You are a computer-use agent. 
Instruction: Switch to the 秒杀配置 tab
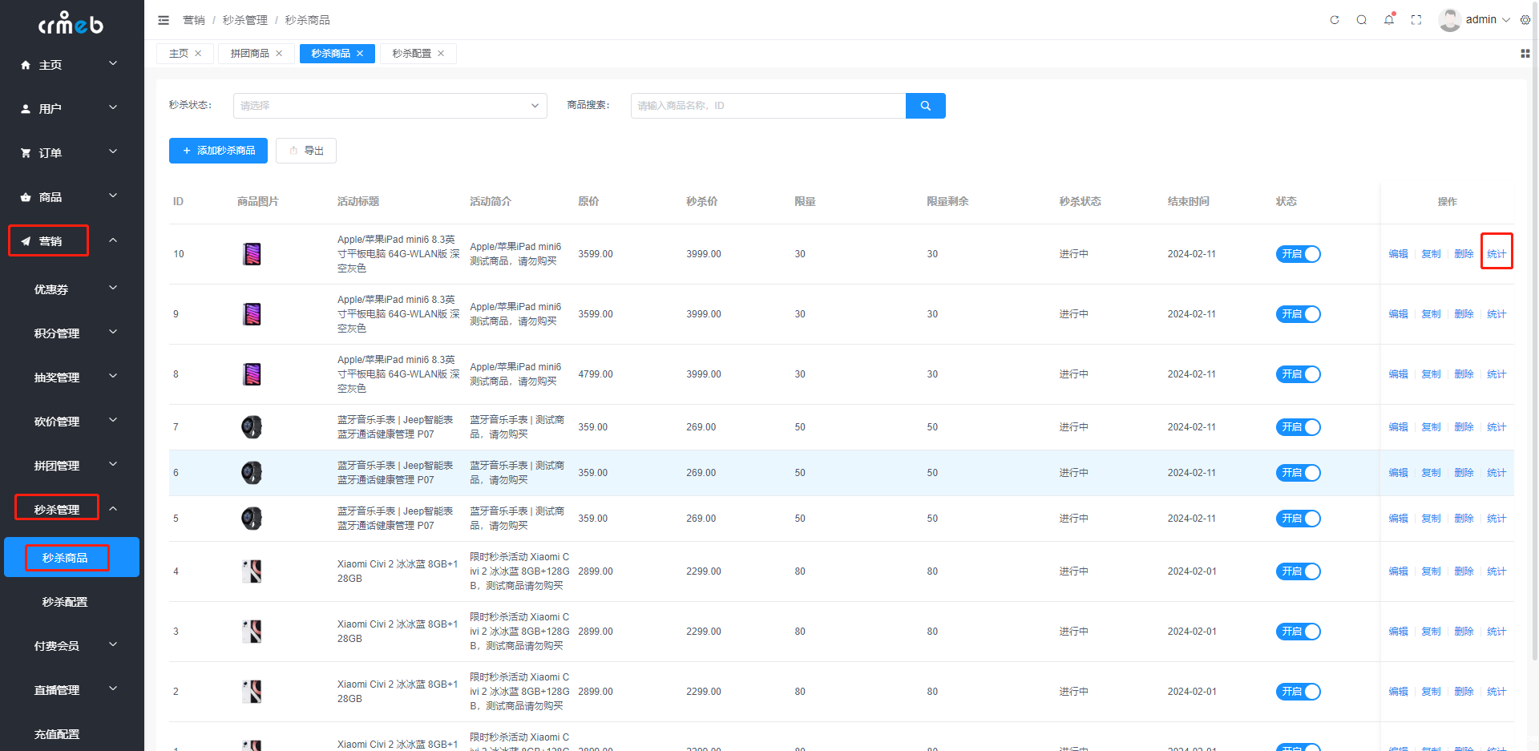click(x=411, y=54)
